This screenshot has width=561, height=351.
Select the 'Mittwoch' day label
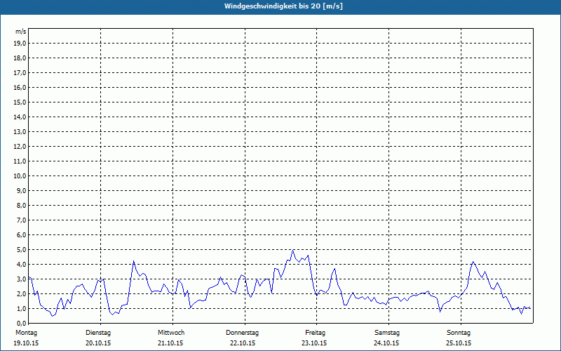pyautogui.click(x=171, y=333)
